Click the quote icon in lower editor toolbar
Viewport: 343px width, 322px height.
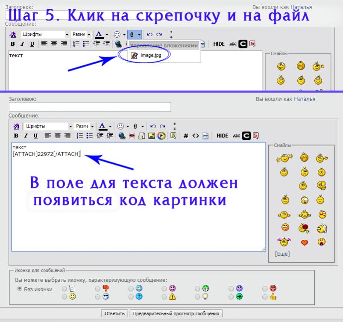pos(173,136)
